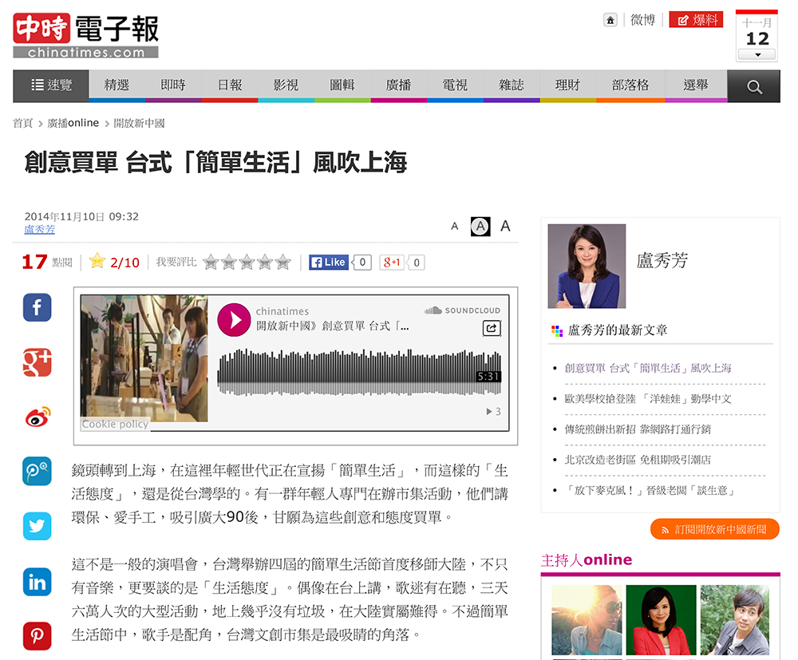Play the SoundCloud audio track
This screenshot has width=798, height=660.
click(x=234, y=319)
